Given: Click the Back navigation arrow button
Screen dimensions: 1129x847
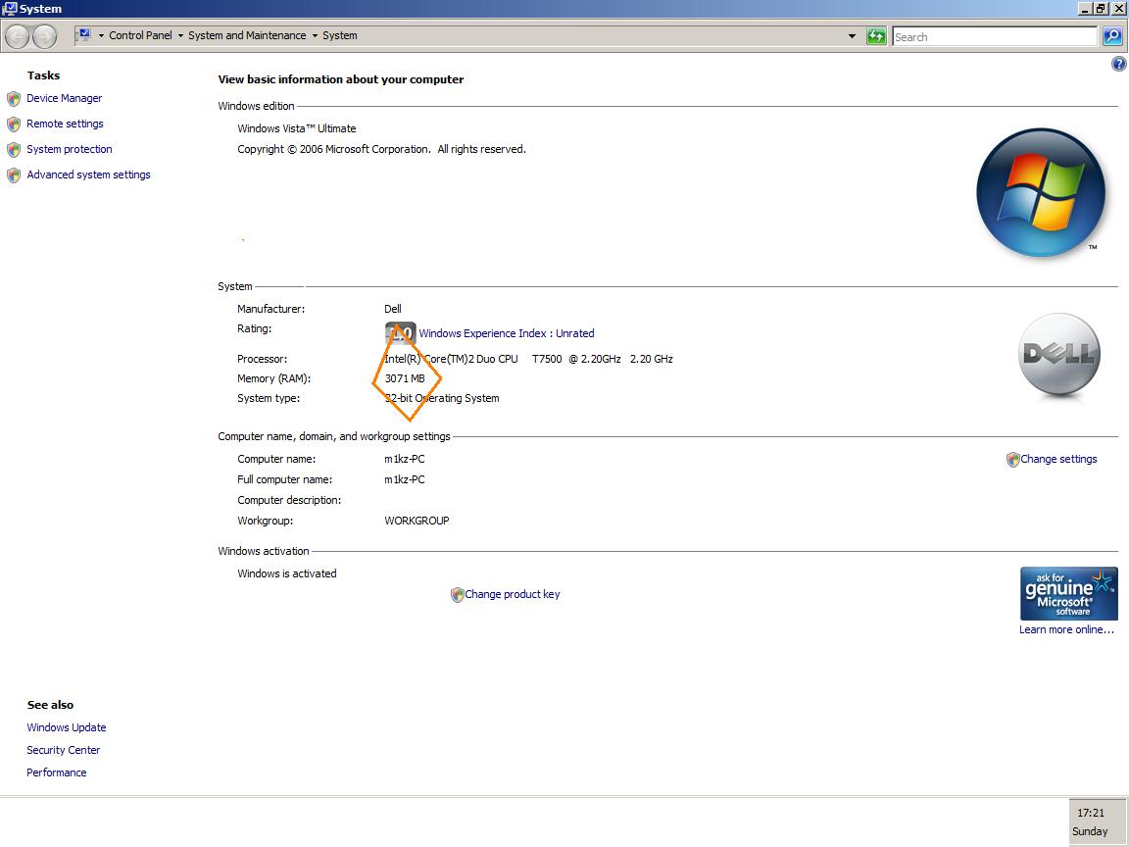Looking at the screenshot, I should (x=18, y=36).
